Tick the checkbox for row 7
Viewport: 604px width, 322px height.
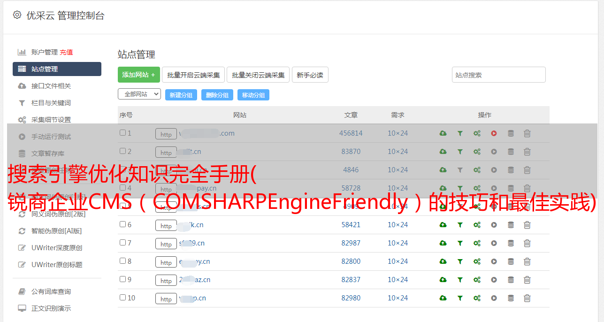pos(122,243)
